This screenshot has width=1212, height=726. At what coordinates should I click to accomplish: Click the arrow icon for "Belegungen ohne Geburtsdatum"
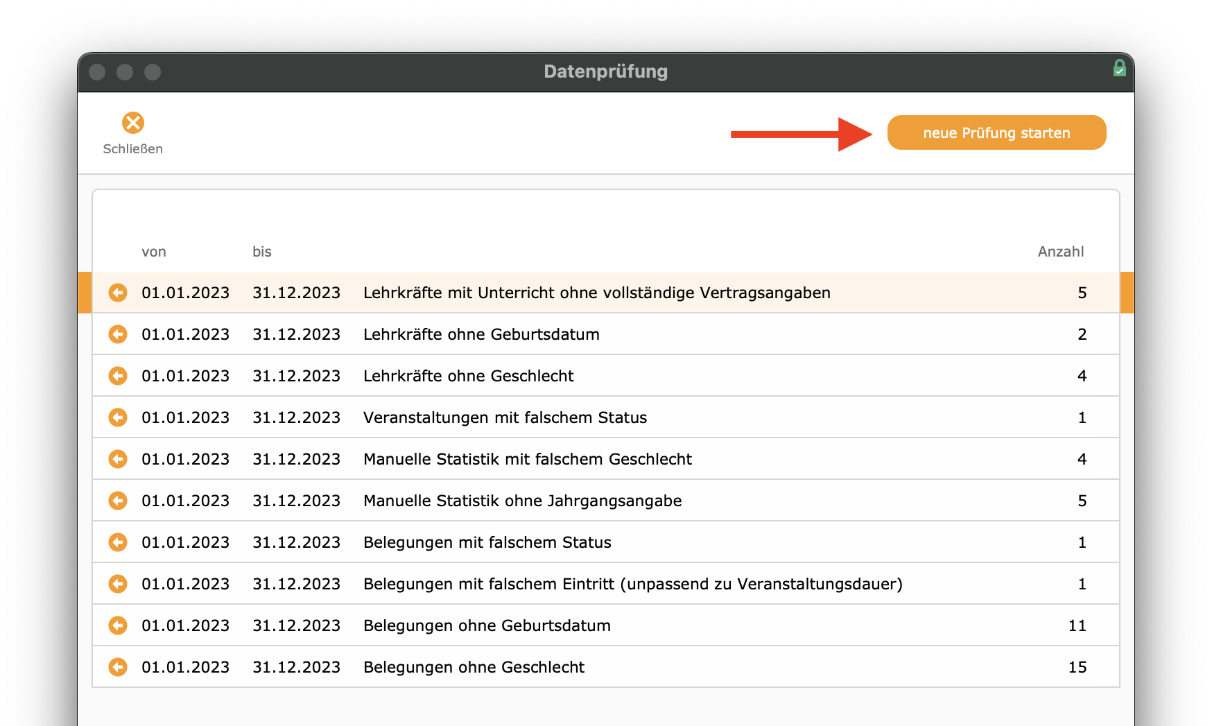pos(118,625)
